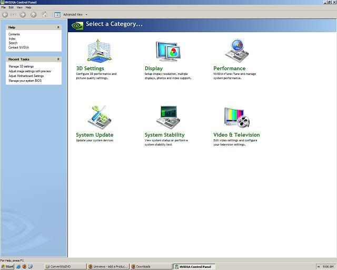The width and height of the screenshot is (337, 270).
Task: Open the Performance category icon
Action: (x=236, y=51)
